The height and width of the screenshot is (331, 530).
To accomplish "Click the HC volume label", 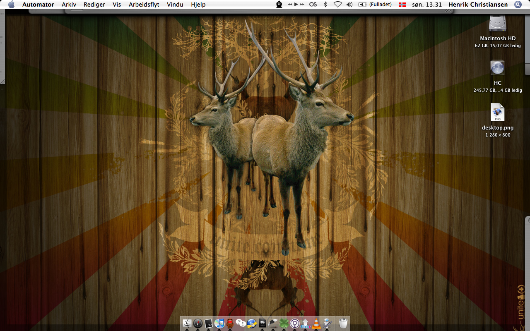I will click(x=498, y=83).
